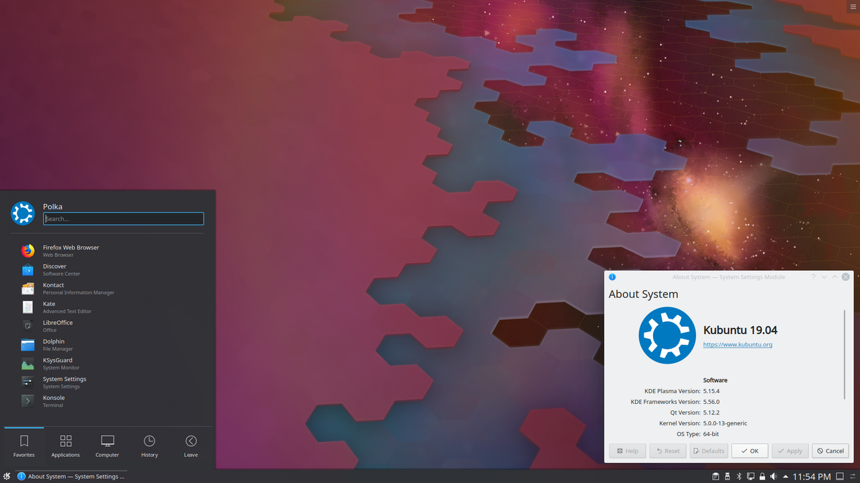
Task: Open the panel settings icon at the taskbar end
Action: (852, 476)
